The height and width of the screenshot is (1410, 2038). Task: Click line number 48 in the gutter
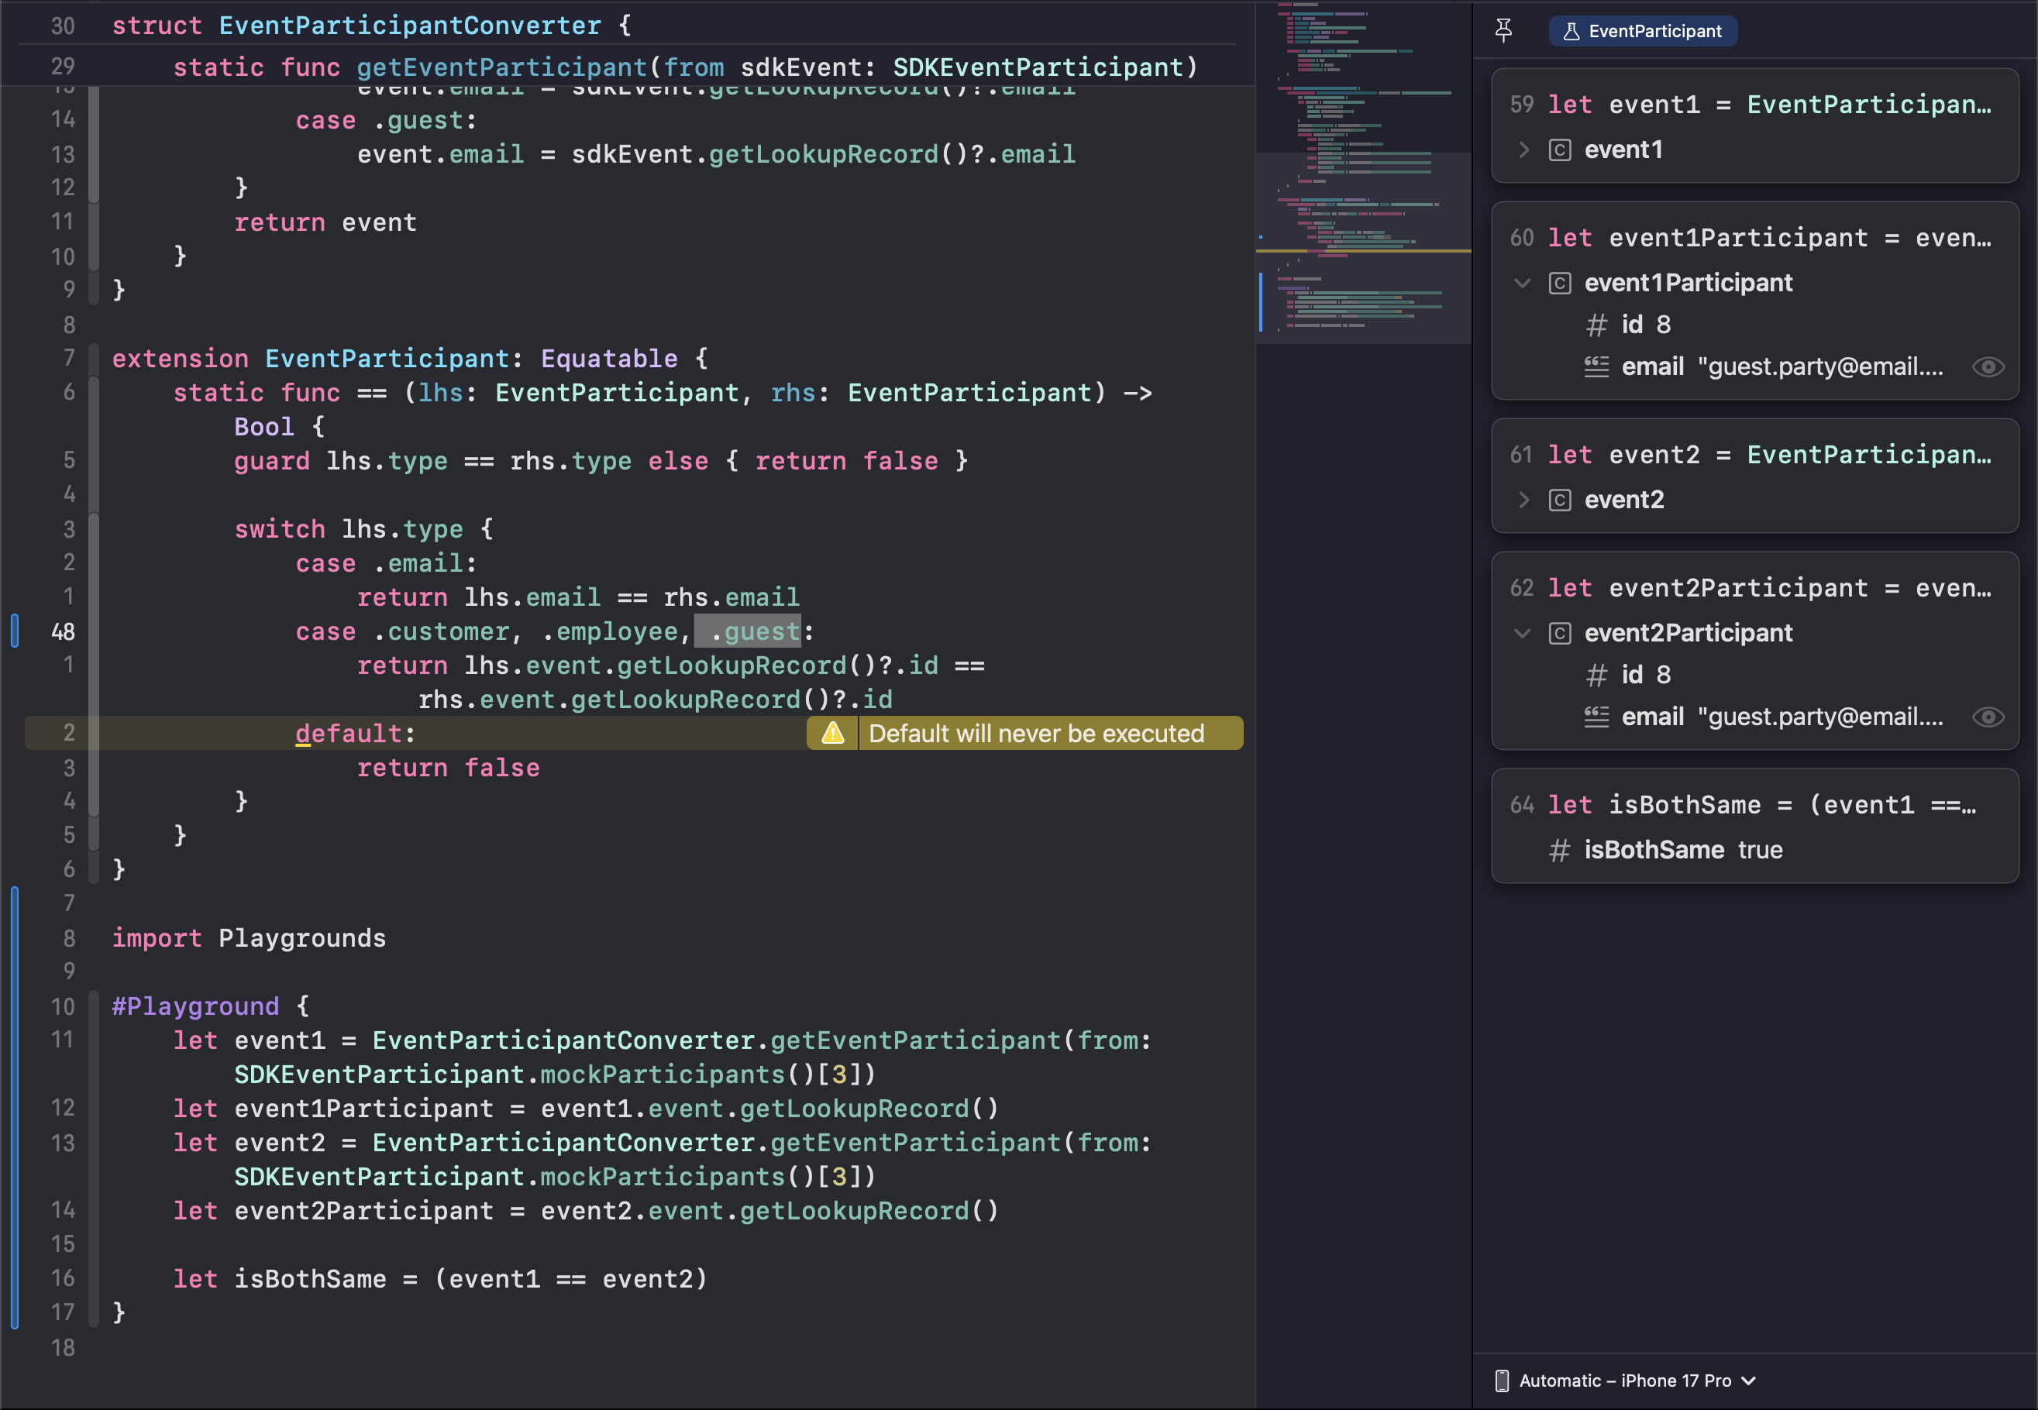(63, 631)
